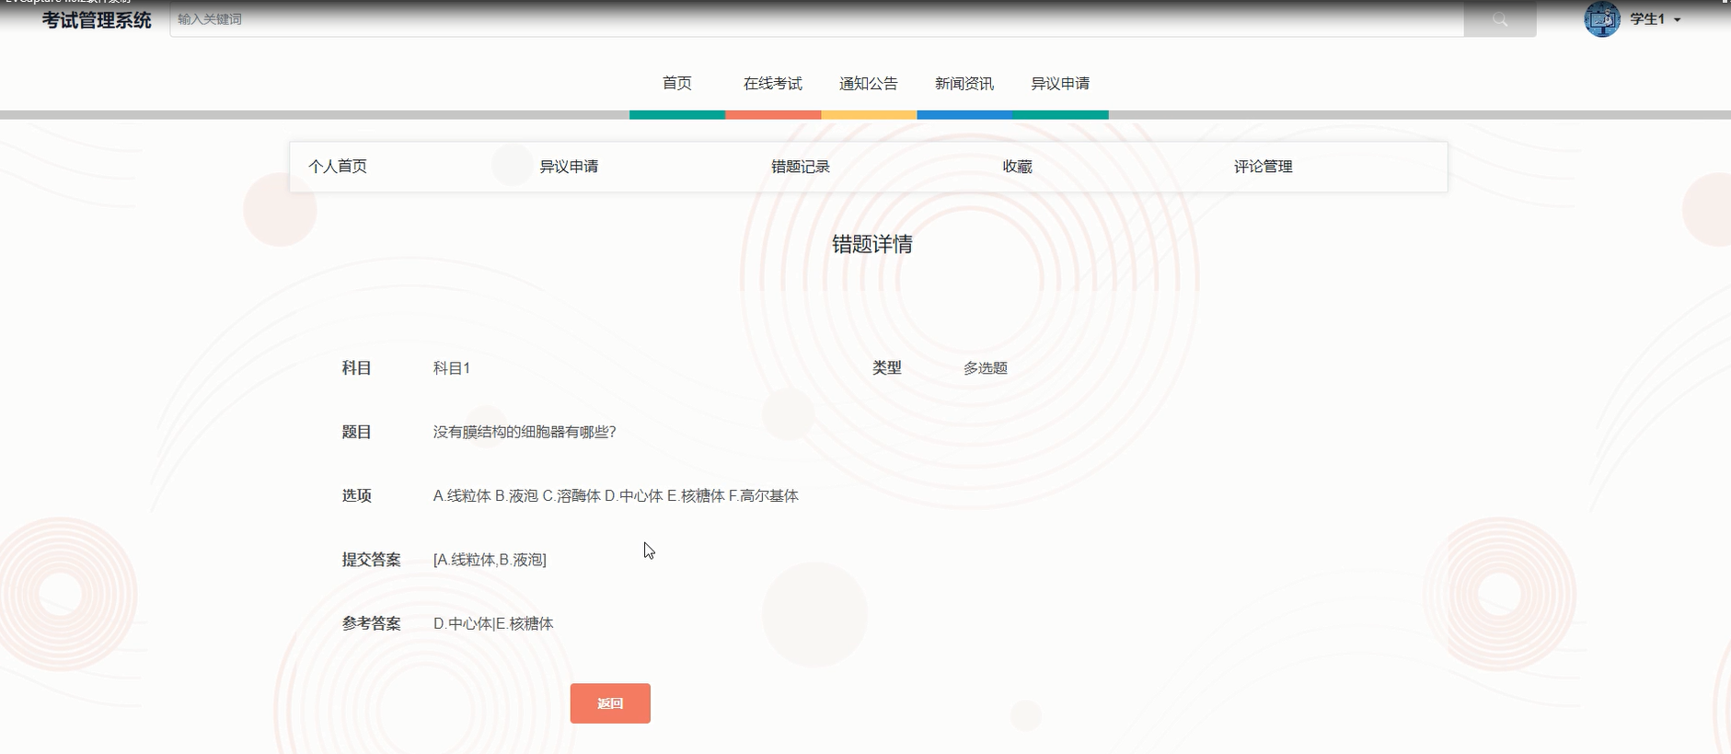Click the 类型 field label

click(887, 368)
